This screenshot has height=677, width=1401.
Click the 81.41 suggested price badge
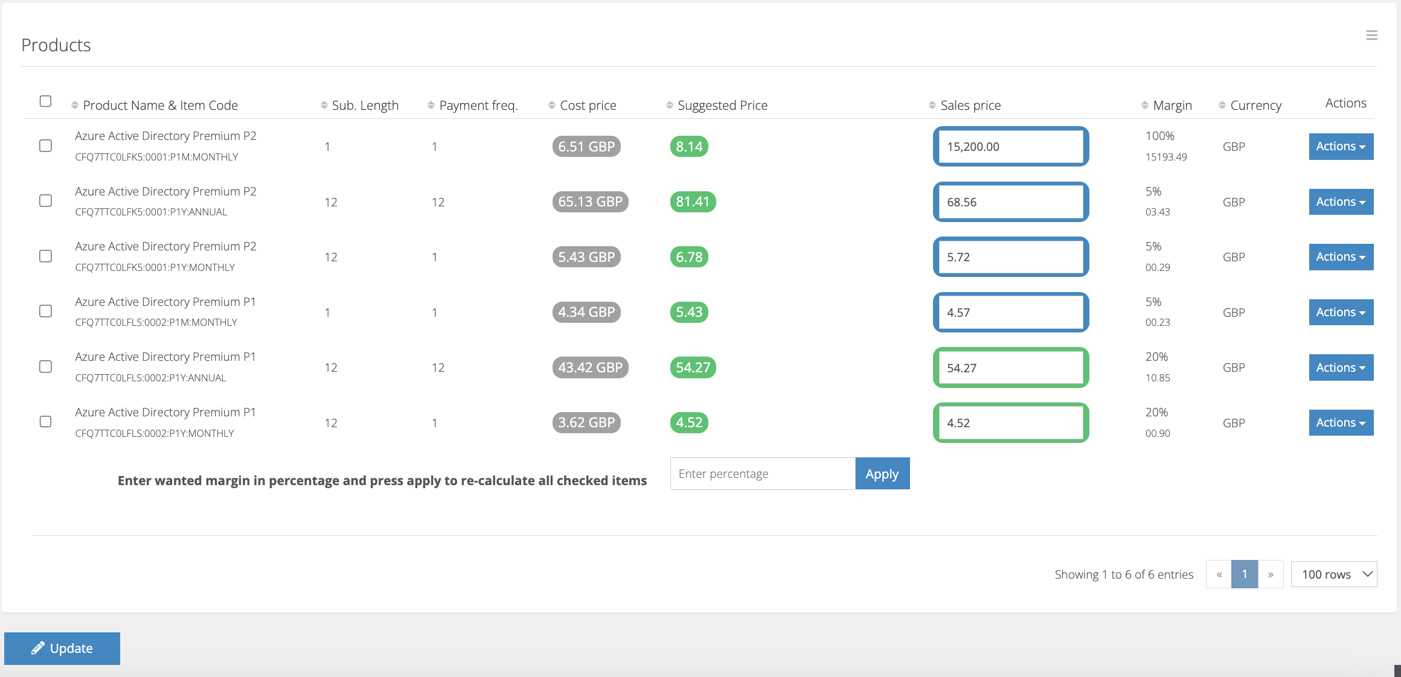click(693, 202)
